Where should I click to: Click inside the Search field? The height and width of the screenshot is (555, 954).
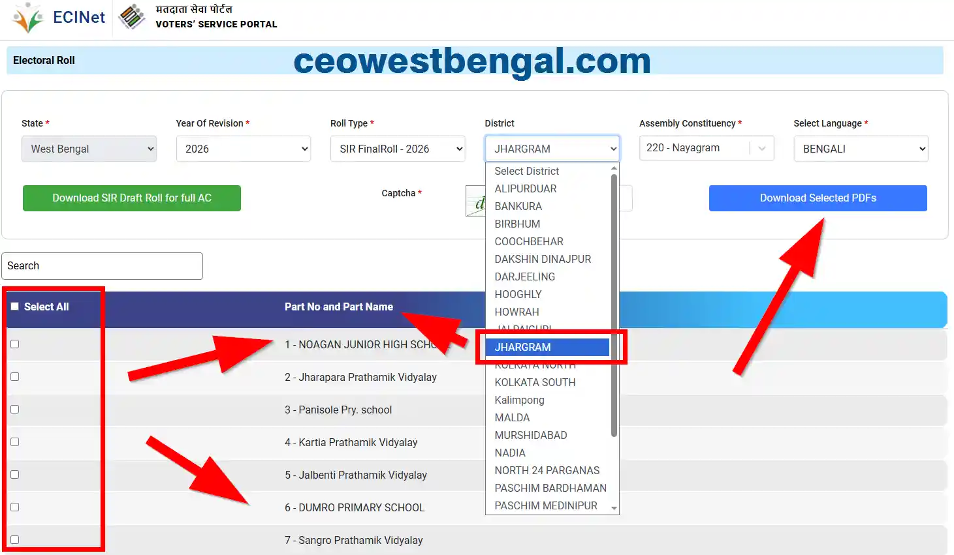coord(102,266)
